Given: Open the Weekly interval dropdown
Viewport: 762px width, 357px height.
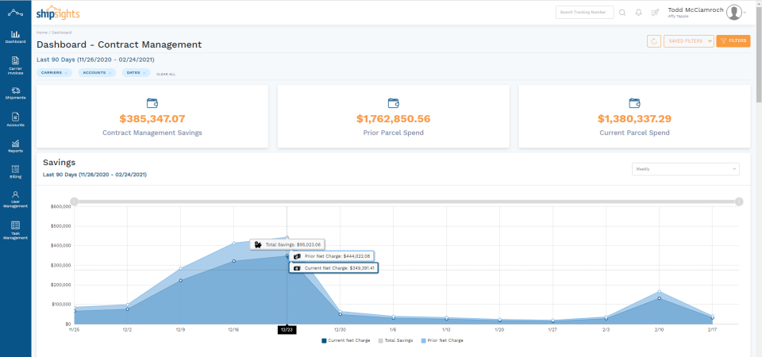Looking at the screenshot, I should 685,169.
